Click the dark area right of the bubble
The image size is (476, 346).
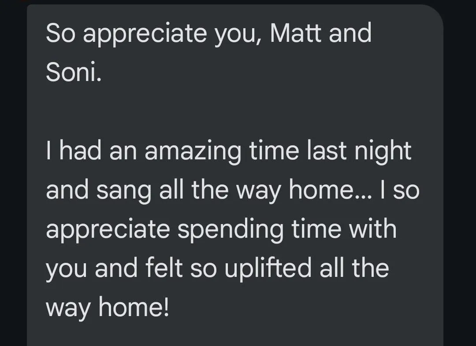pos(460,173)
